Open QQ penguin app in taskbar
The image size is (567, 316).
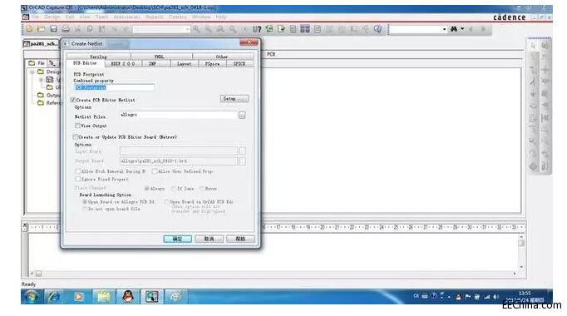[128, 297]
